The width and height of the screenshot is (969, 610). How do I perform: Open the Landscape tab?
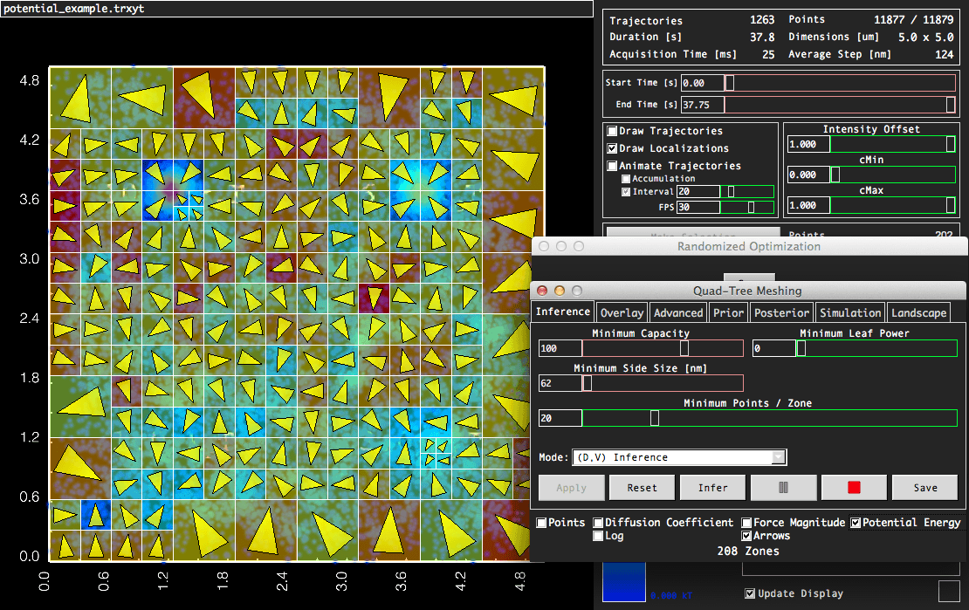tap(917, 312)
